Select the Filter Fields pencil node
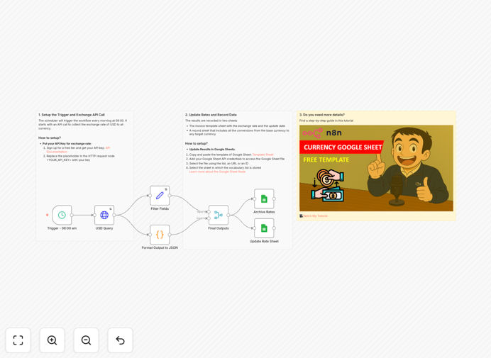The image size is (491, 358). (160, 196)
